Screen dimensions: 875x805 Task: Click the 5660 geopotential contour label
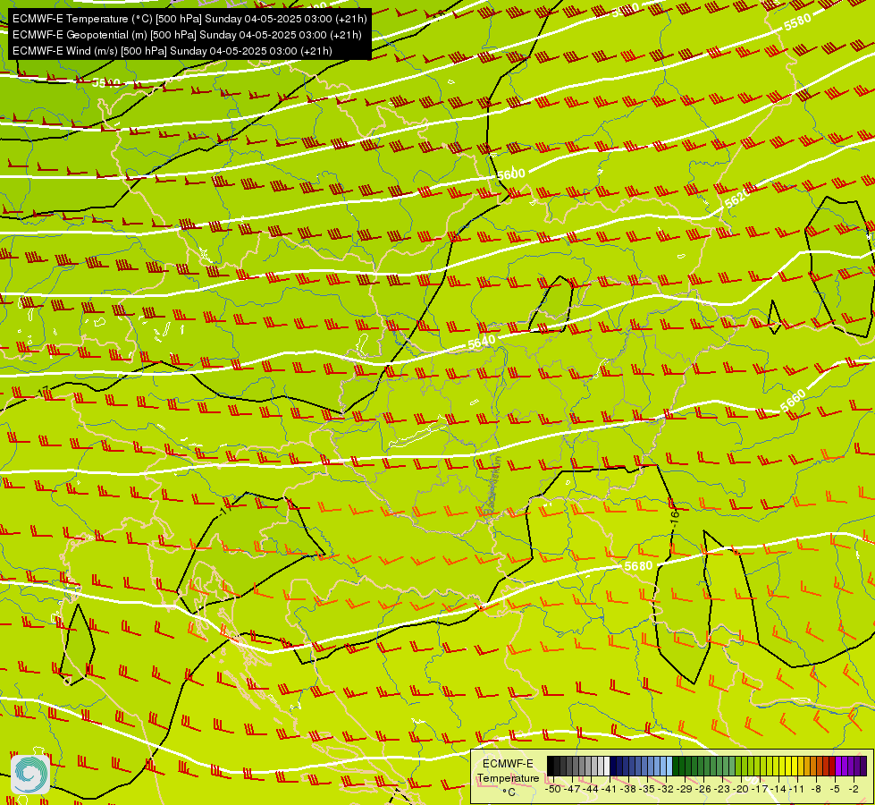tap(793, 400)
